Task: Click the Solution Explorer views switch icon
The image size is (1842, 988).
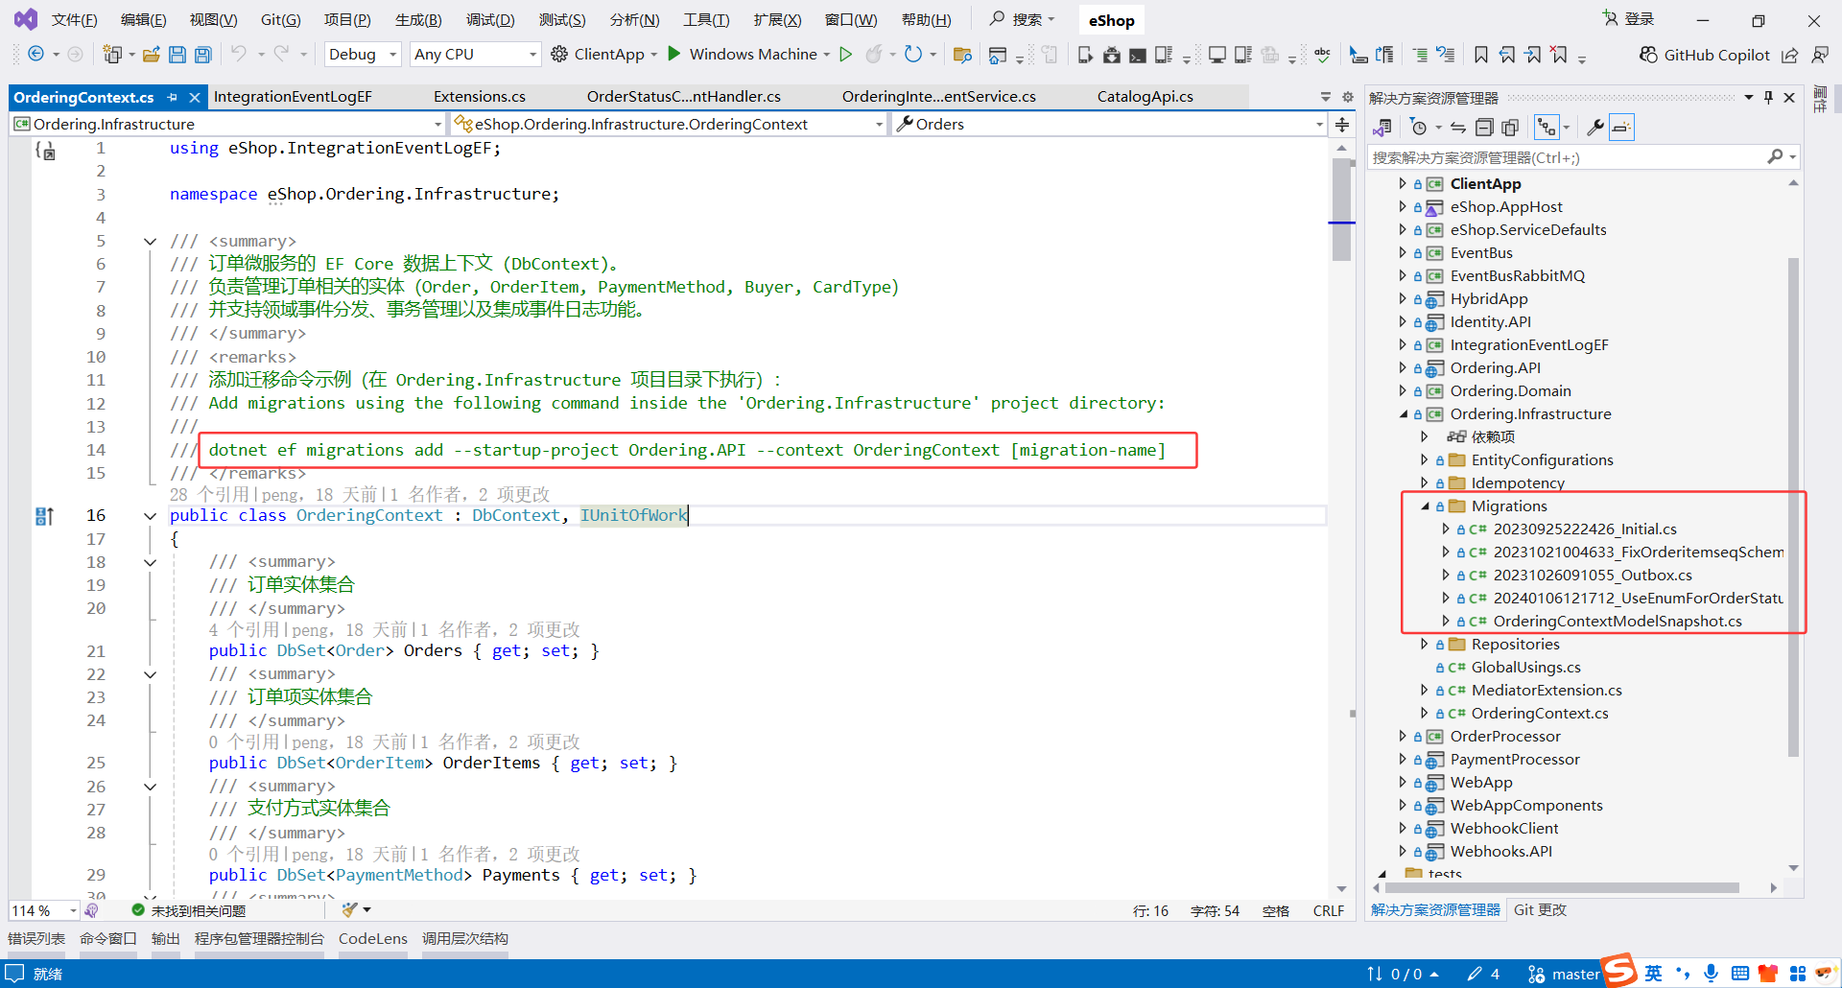Action: (1382, 128)
